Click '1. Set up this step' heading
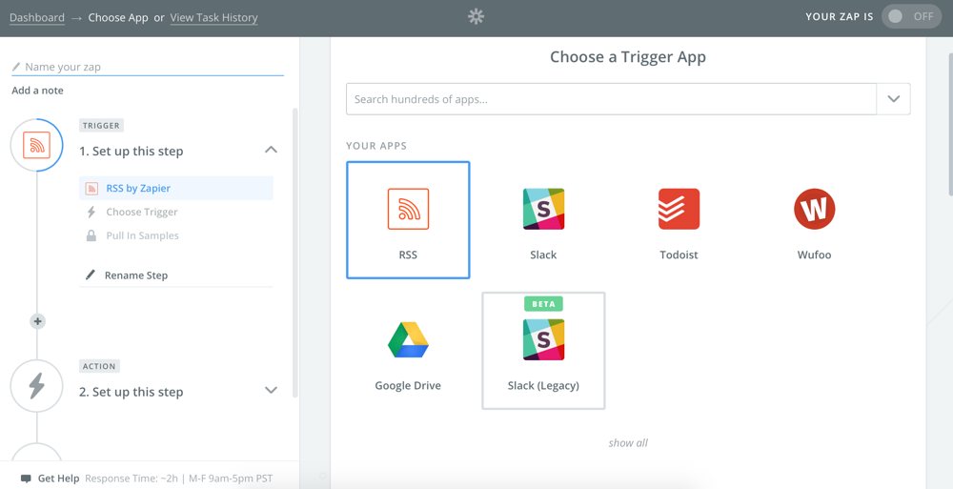This screenshot has height=489, width=953. 132,151
